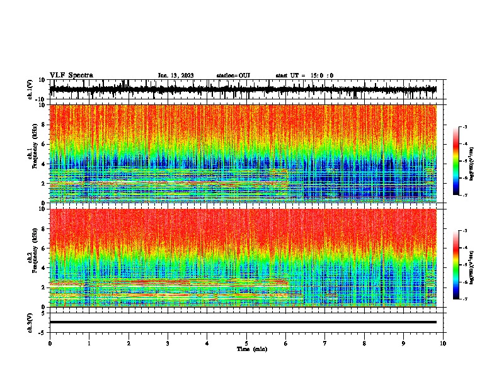499x385 pixels.
Task: Click the "8" kHz tick on ch.1 spectrogram
Action: coord(44,125)
